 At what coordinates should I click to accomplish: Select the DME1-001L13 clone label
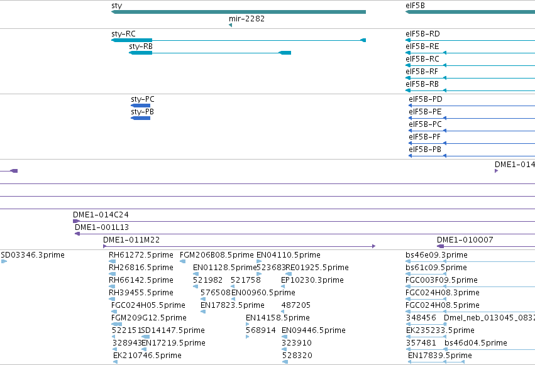tap(102, 227)
